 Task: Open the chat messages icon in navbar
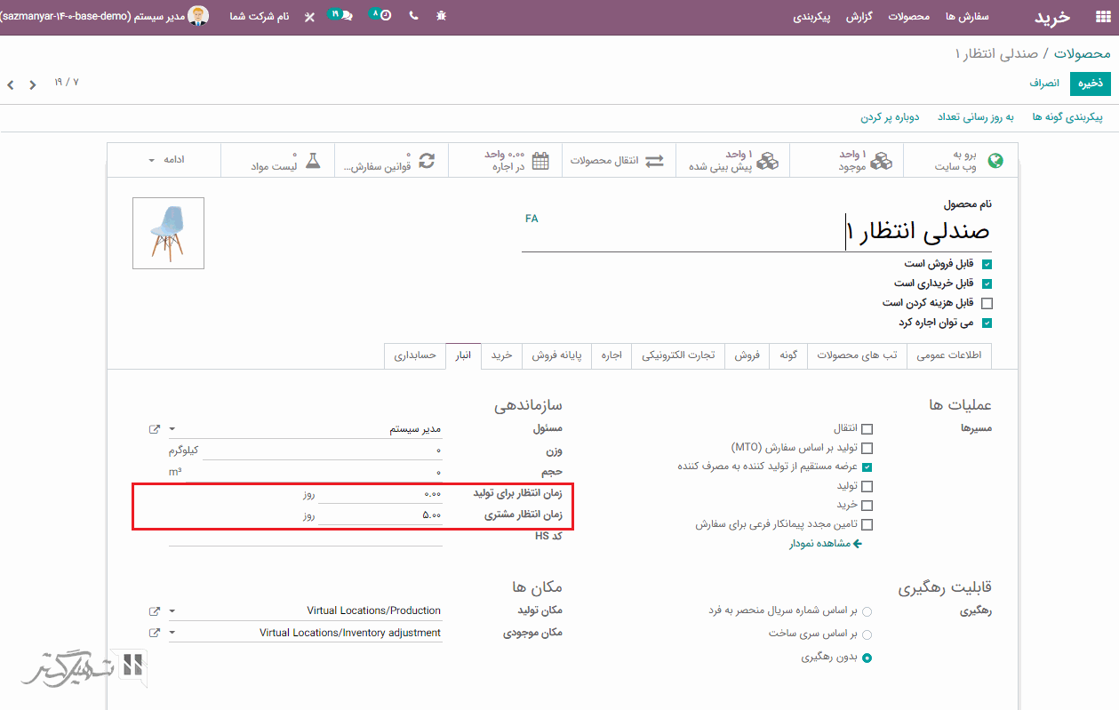click(x=344, y=16)
